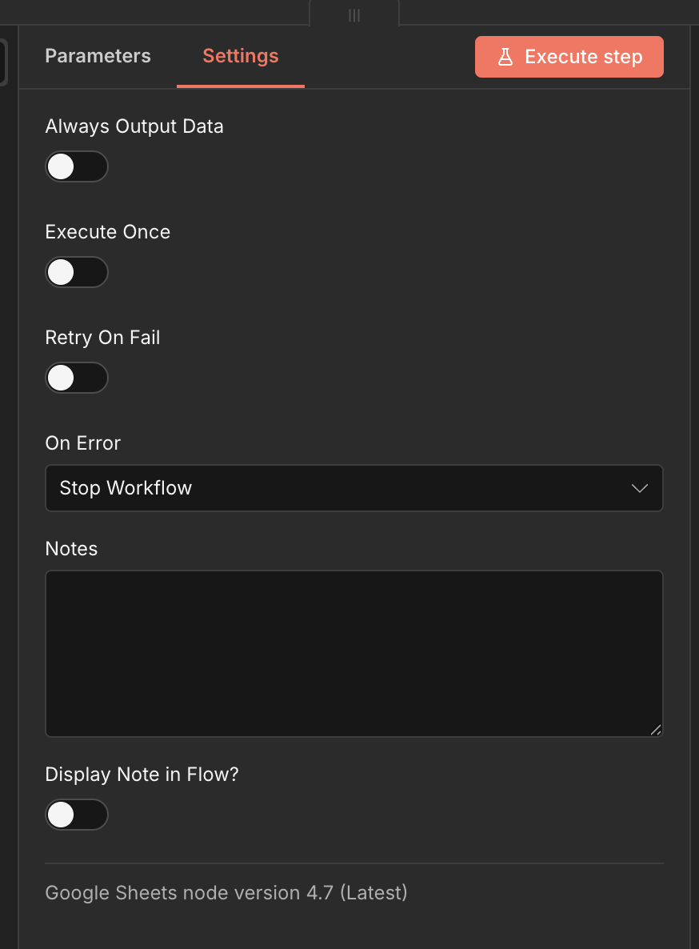Switch to the Parameters tab
This screenshot has width=699, height=949.
point(98,56)
